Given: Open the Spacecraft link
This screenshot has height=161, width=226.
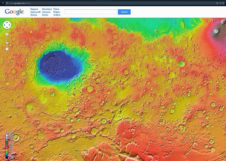Looking at the screenshot, I should (35, 12).
